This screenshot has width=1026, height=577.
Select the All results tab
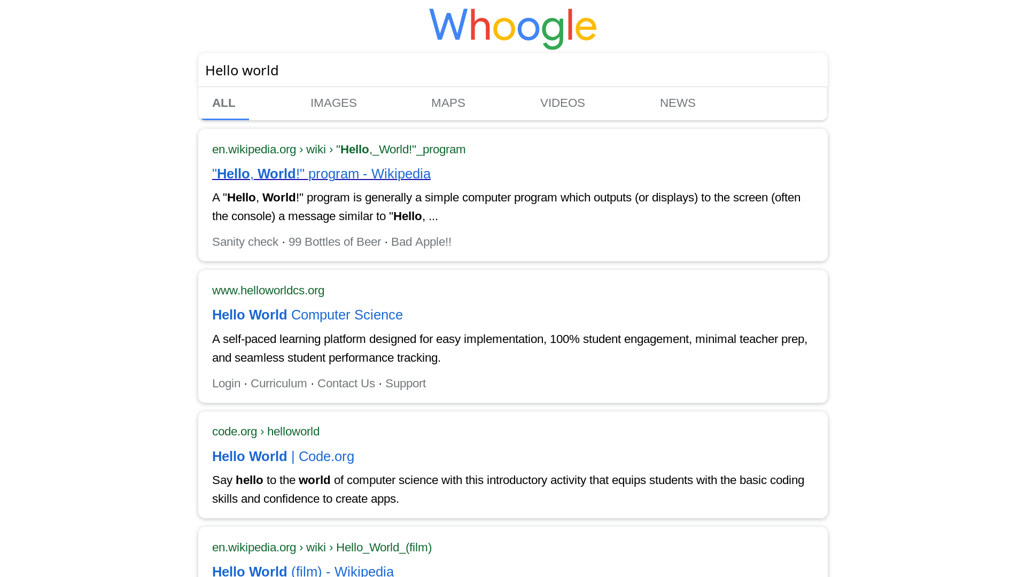pos(224,103)
